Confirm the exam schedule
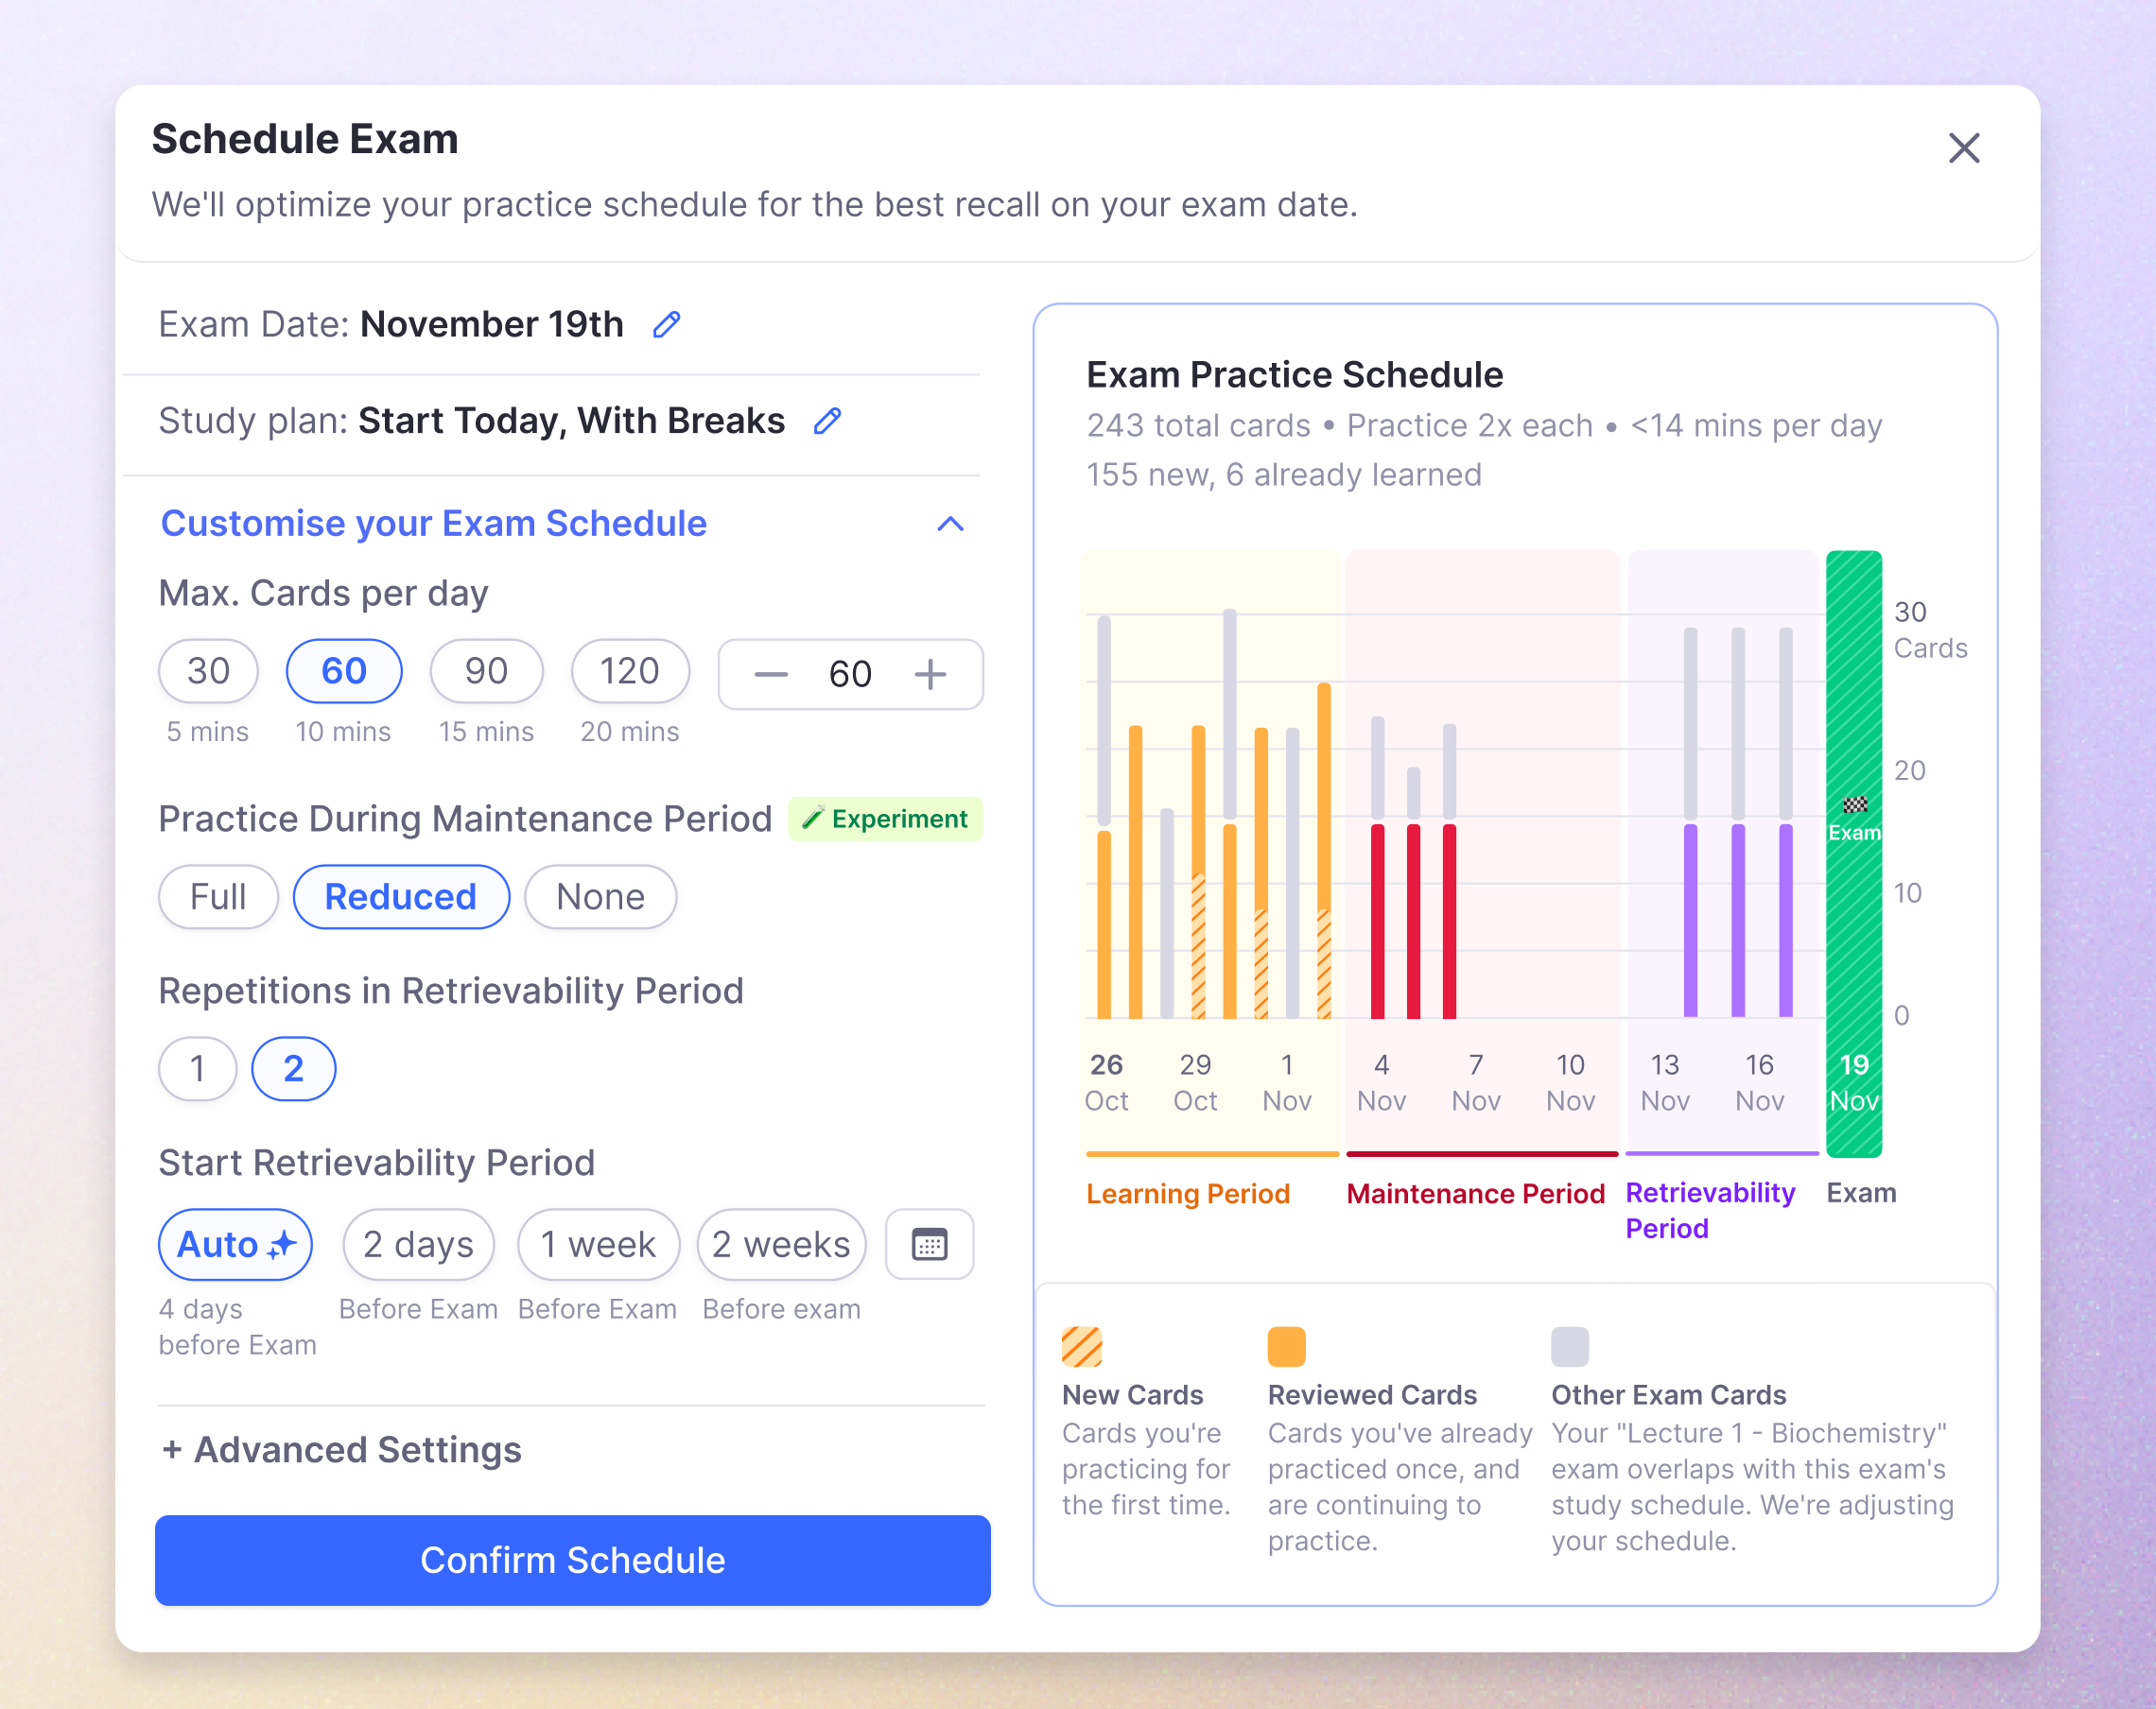The height and width of the screenshot is (1709, 2156). coord(572,1560)
